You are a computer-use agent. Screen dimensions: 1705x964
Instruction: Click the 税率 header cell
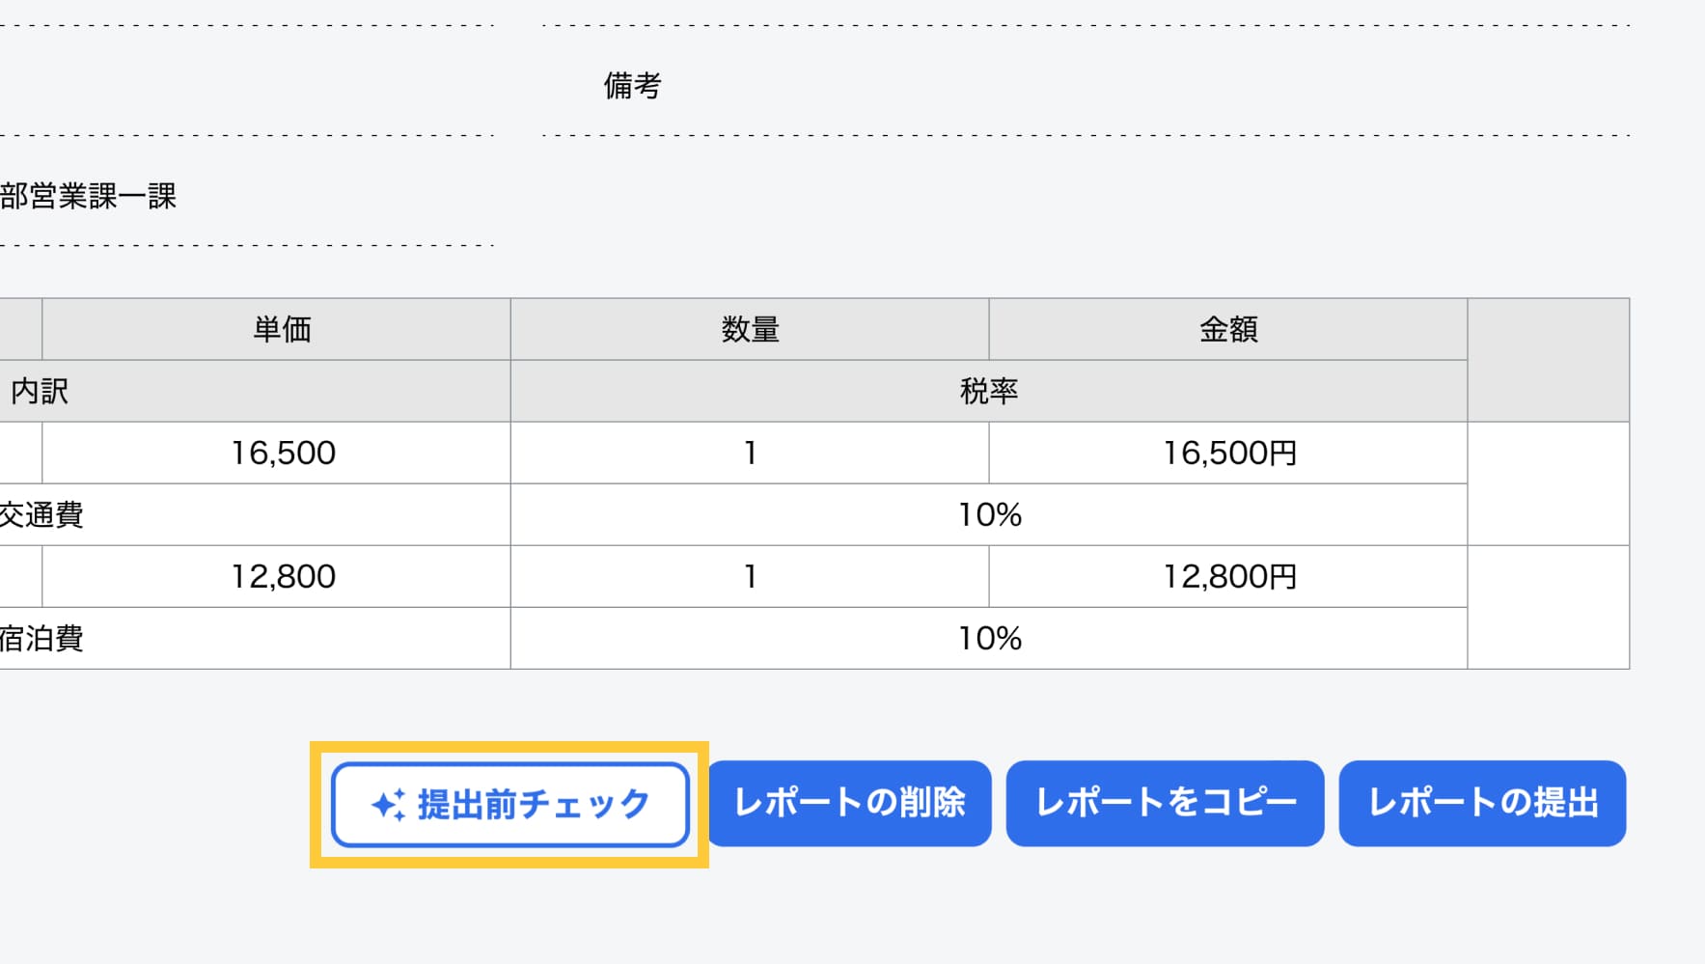click(x=989, y=391)
